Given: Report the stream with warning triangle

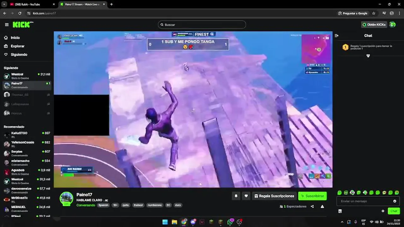Looking at the screenshot, I should tap(322, 207).
